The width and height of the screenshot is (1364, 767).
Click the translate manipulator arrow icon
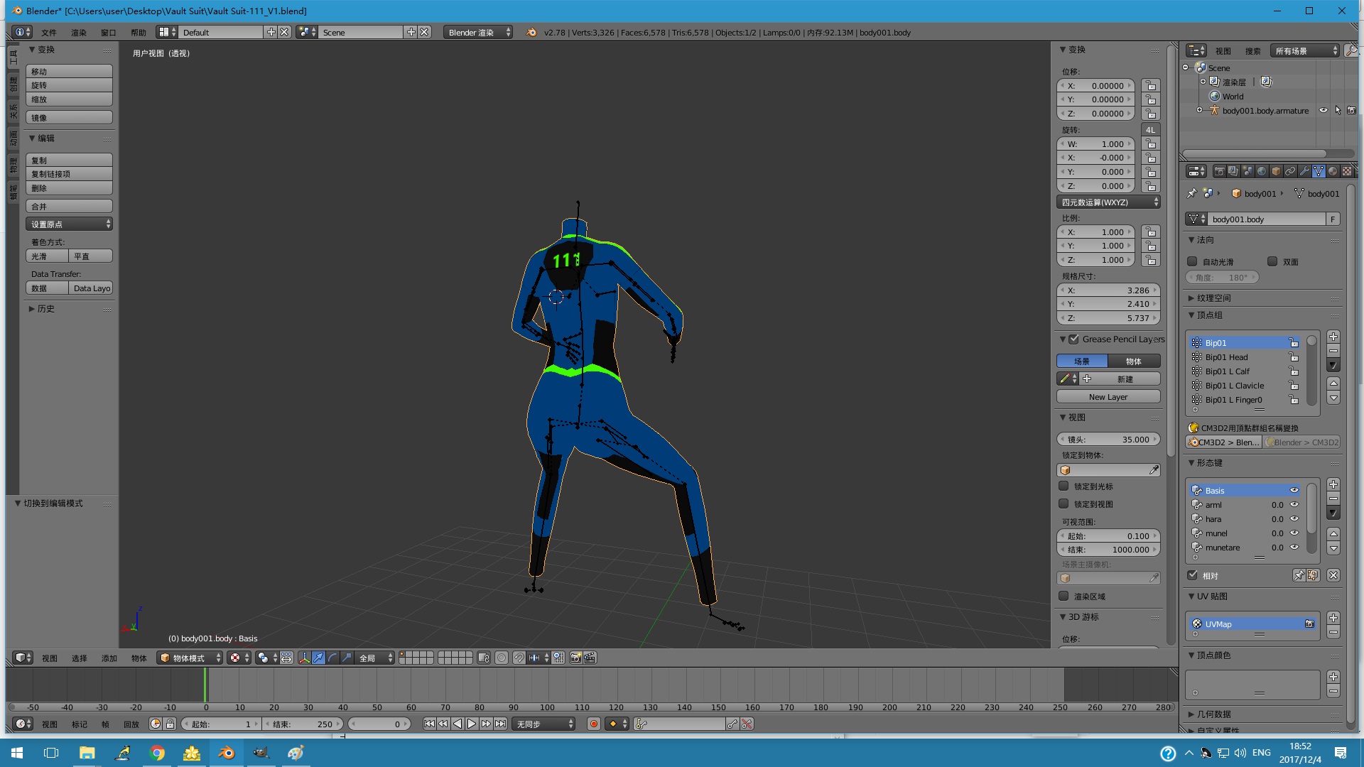pyautogui.click(x=318, y=658)
